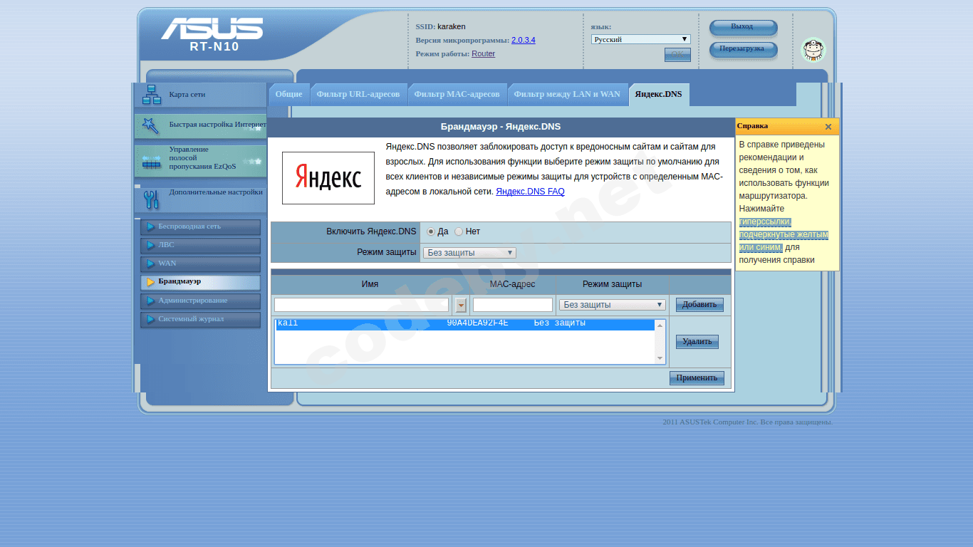Open the default Режим защиты dropdown
The width and height of the screenshot is (973, 547).
[469, 253]
